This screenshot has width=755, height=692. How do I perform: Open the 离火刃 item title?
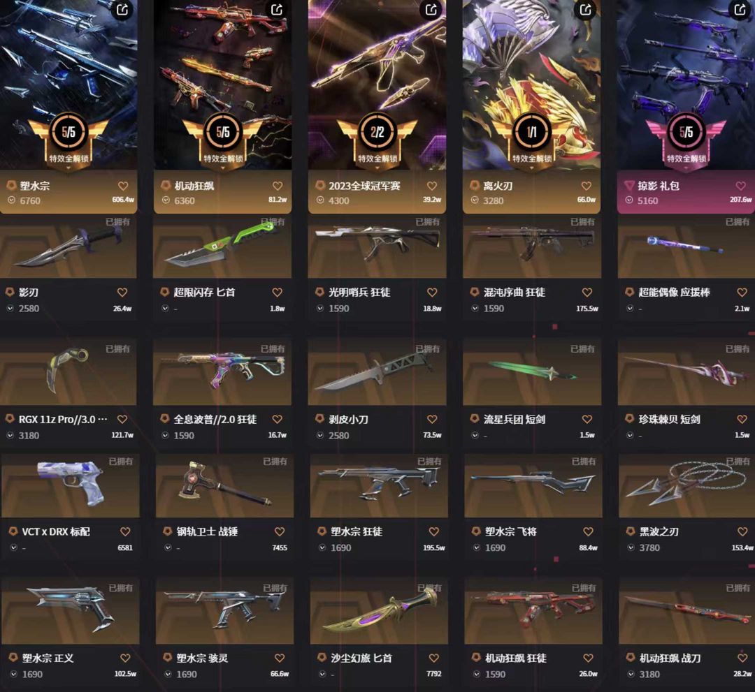(498, 186)
